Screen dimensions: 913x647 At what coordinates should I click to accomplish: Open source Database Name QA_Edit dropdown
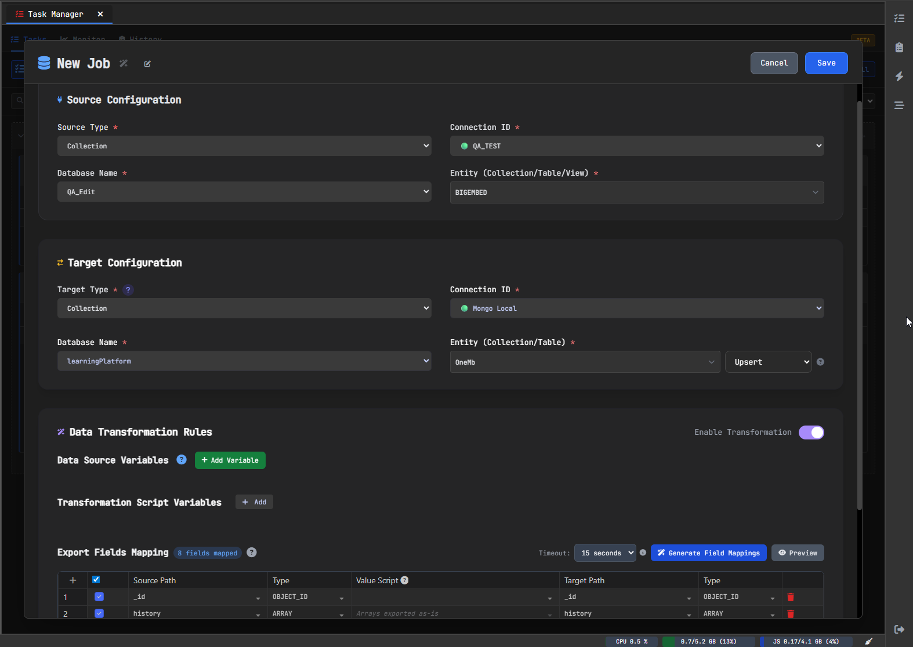coord(244,192)
